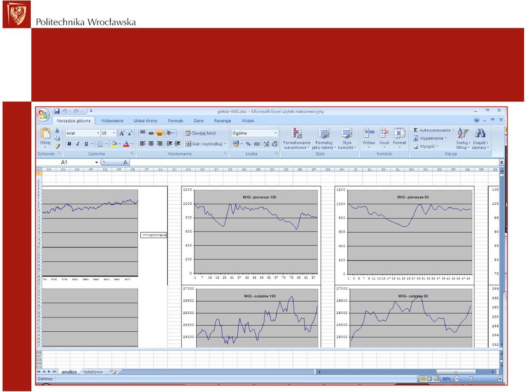The image size is (526, 392).
Task: Open Sortuj i filtruj options
Action: click(462, 139)
